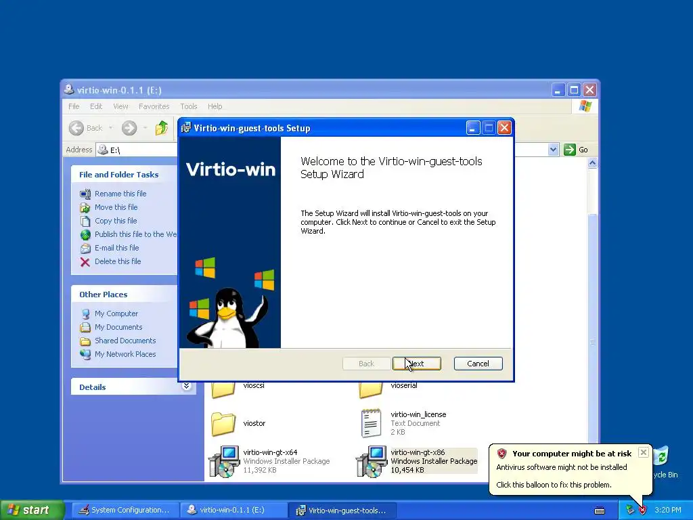Click Virtio-win-guest-tools taskbar button

342,511
